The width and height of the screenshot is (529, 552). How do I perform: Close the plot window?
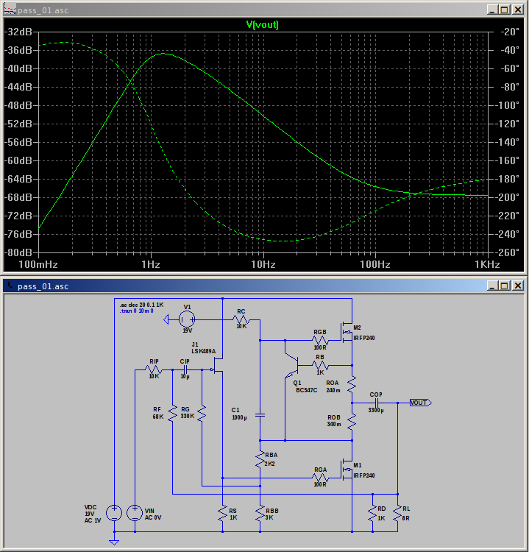pyautogui.click(x=518, y=10)
